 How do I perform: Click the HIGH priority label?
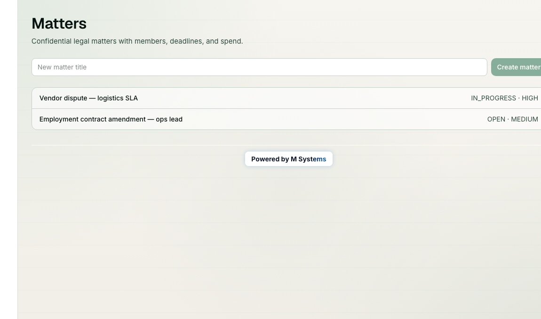click(x=530, y=98)
